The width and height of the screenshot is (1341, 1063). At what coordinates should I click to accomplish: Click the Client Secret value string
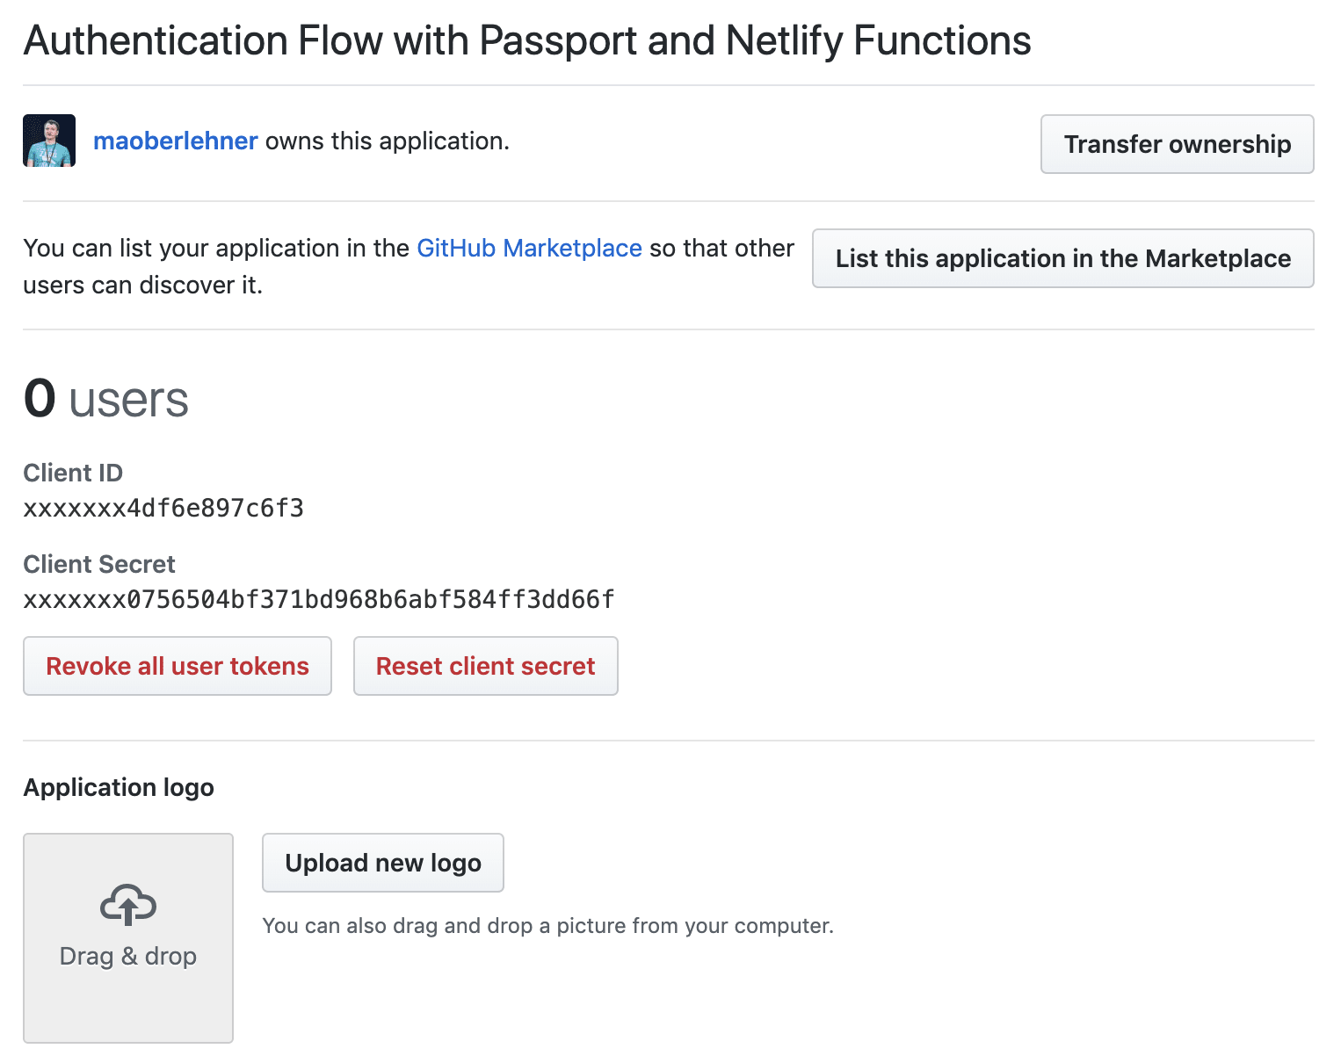pyautogui.click(x=318, y=600)
